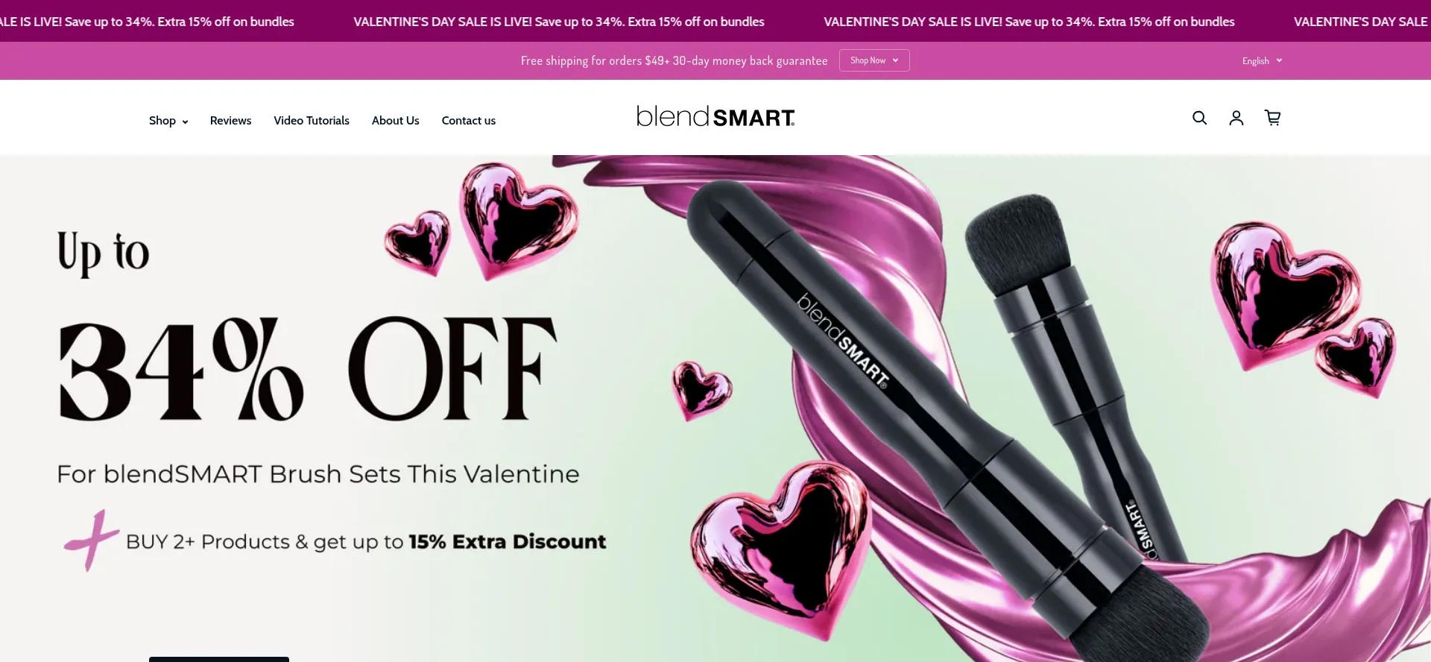Click the Shop Now button
The image size is (1431, 662).
(x=874, y=60)
